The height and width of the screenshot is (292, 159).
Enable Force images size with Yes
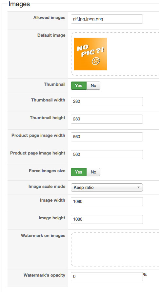79,172
